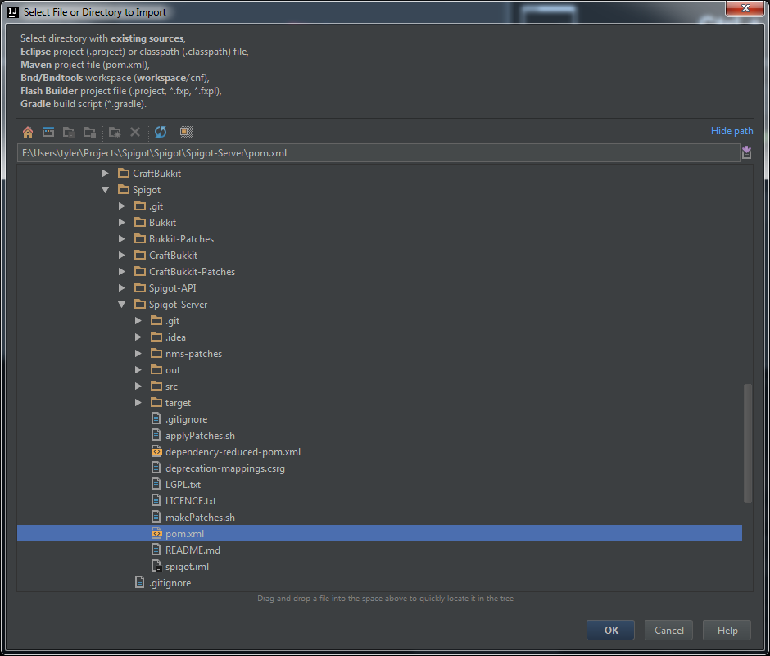Open Help for the import dialog
The width and height of the screenshot is (770, 656).
coord(727,630)
